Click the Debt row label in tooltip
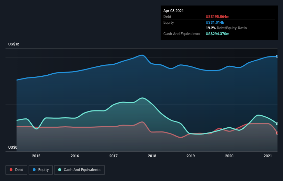This screenshot has width=283, height=181. pyautogui.click(x=167, y=17)
